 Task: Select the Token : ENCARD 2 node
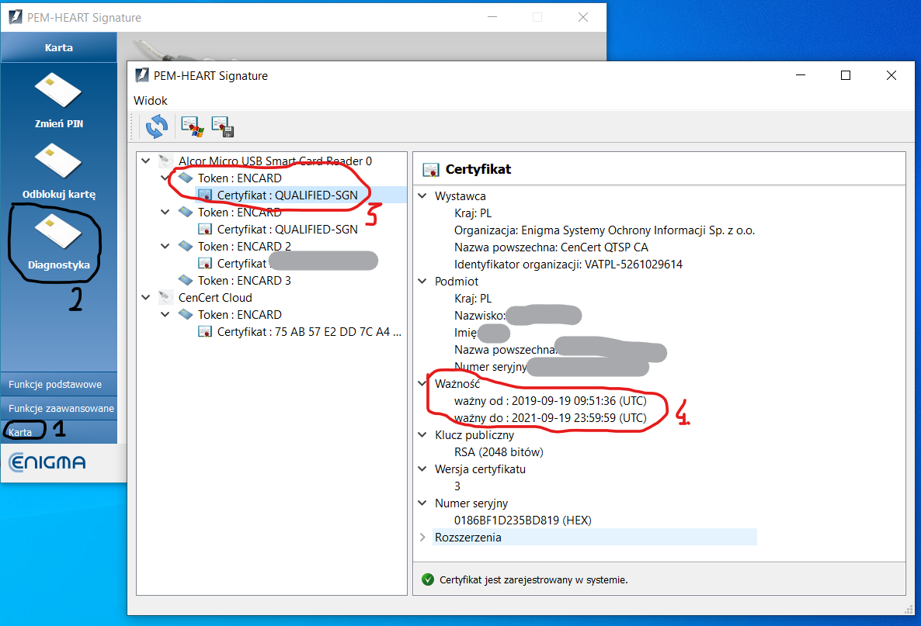[245, 247]
